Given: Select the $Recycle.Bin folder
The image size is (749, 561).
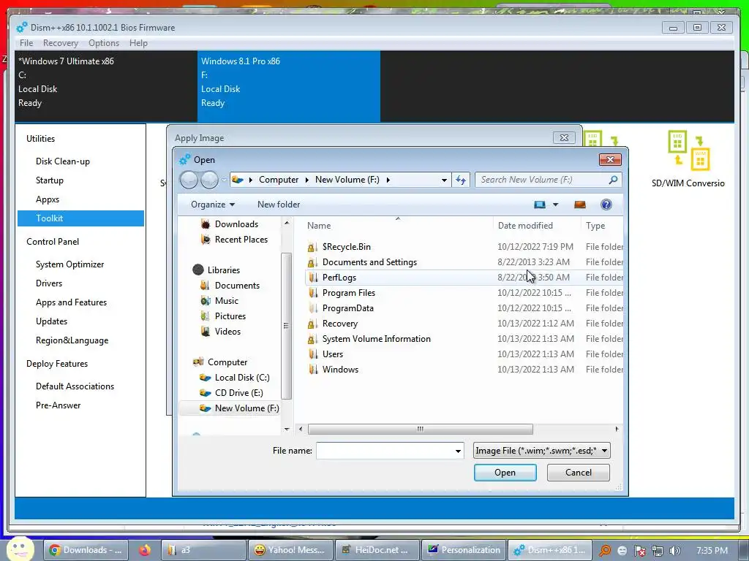Looking at the screenshot, I should [346, 247].
